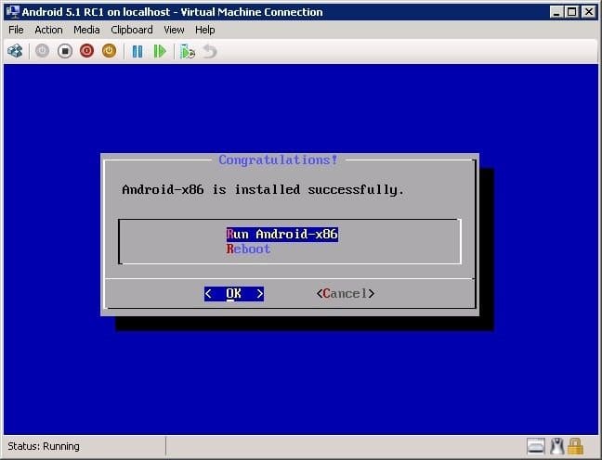Confirm with the OK button
The height and width of the screenshot is (460, 602).
point(234,294)
